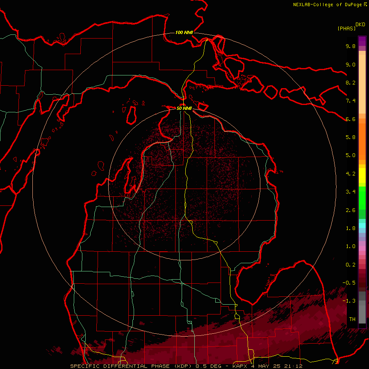
Task: Click the -1.3 value on color scale
Action: click(x=349, y=301)
